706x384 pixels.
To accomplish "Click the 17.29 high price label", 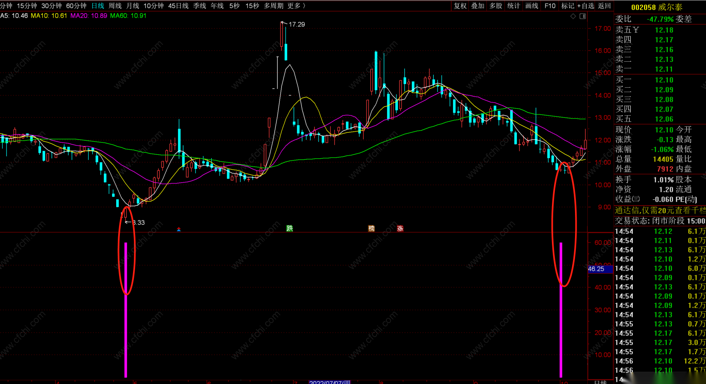I will coord(297,24).
